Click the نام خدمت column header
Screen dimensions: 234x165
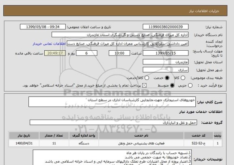pos(141,135)
